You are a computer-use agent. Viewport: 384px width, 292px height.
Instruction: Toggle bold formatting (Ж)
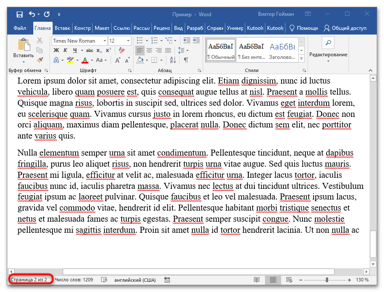(56, 50)
